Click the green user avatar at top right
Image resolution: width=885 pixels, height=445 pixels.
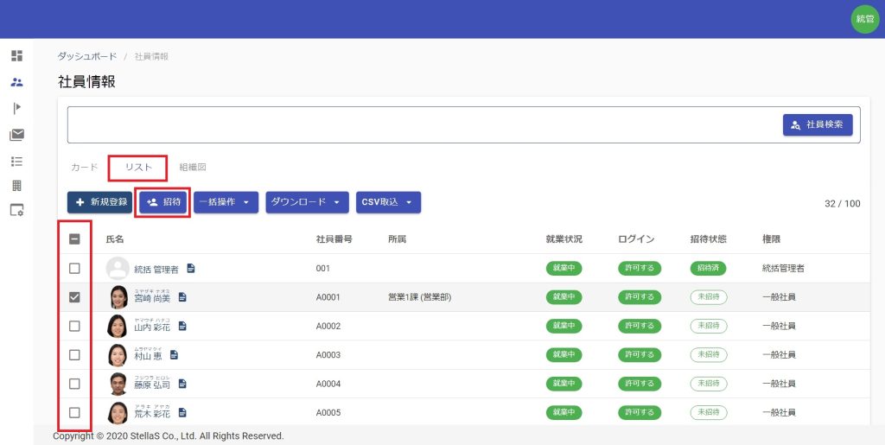click(x=864, y=19)
